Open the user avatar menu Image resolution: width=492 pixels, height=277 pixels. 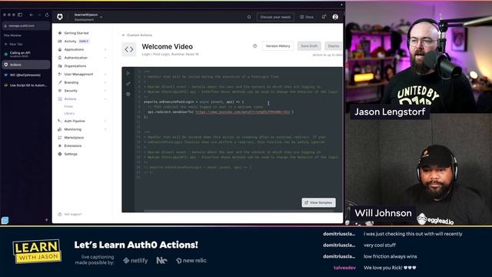coord(335,17)
